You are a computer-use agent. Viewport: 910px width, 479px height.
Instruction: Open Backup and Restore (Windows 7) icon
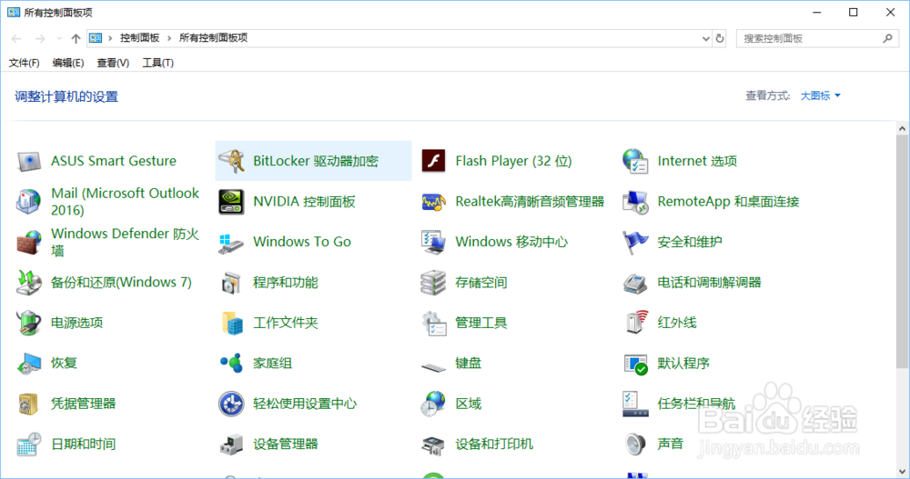tap(28, 283)
